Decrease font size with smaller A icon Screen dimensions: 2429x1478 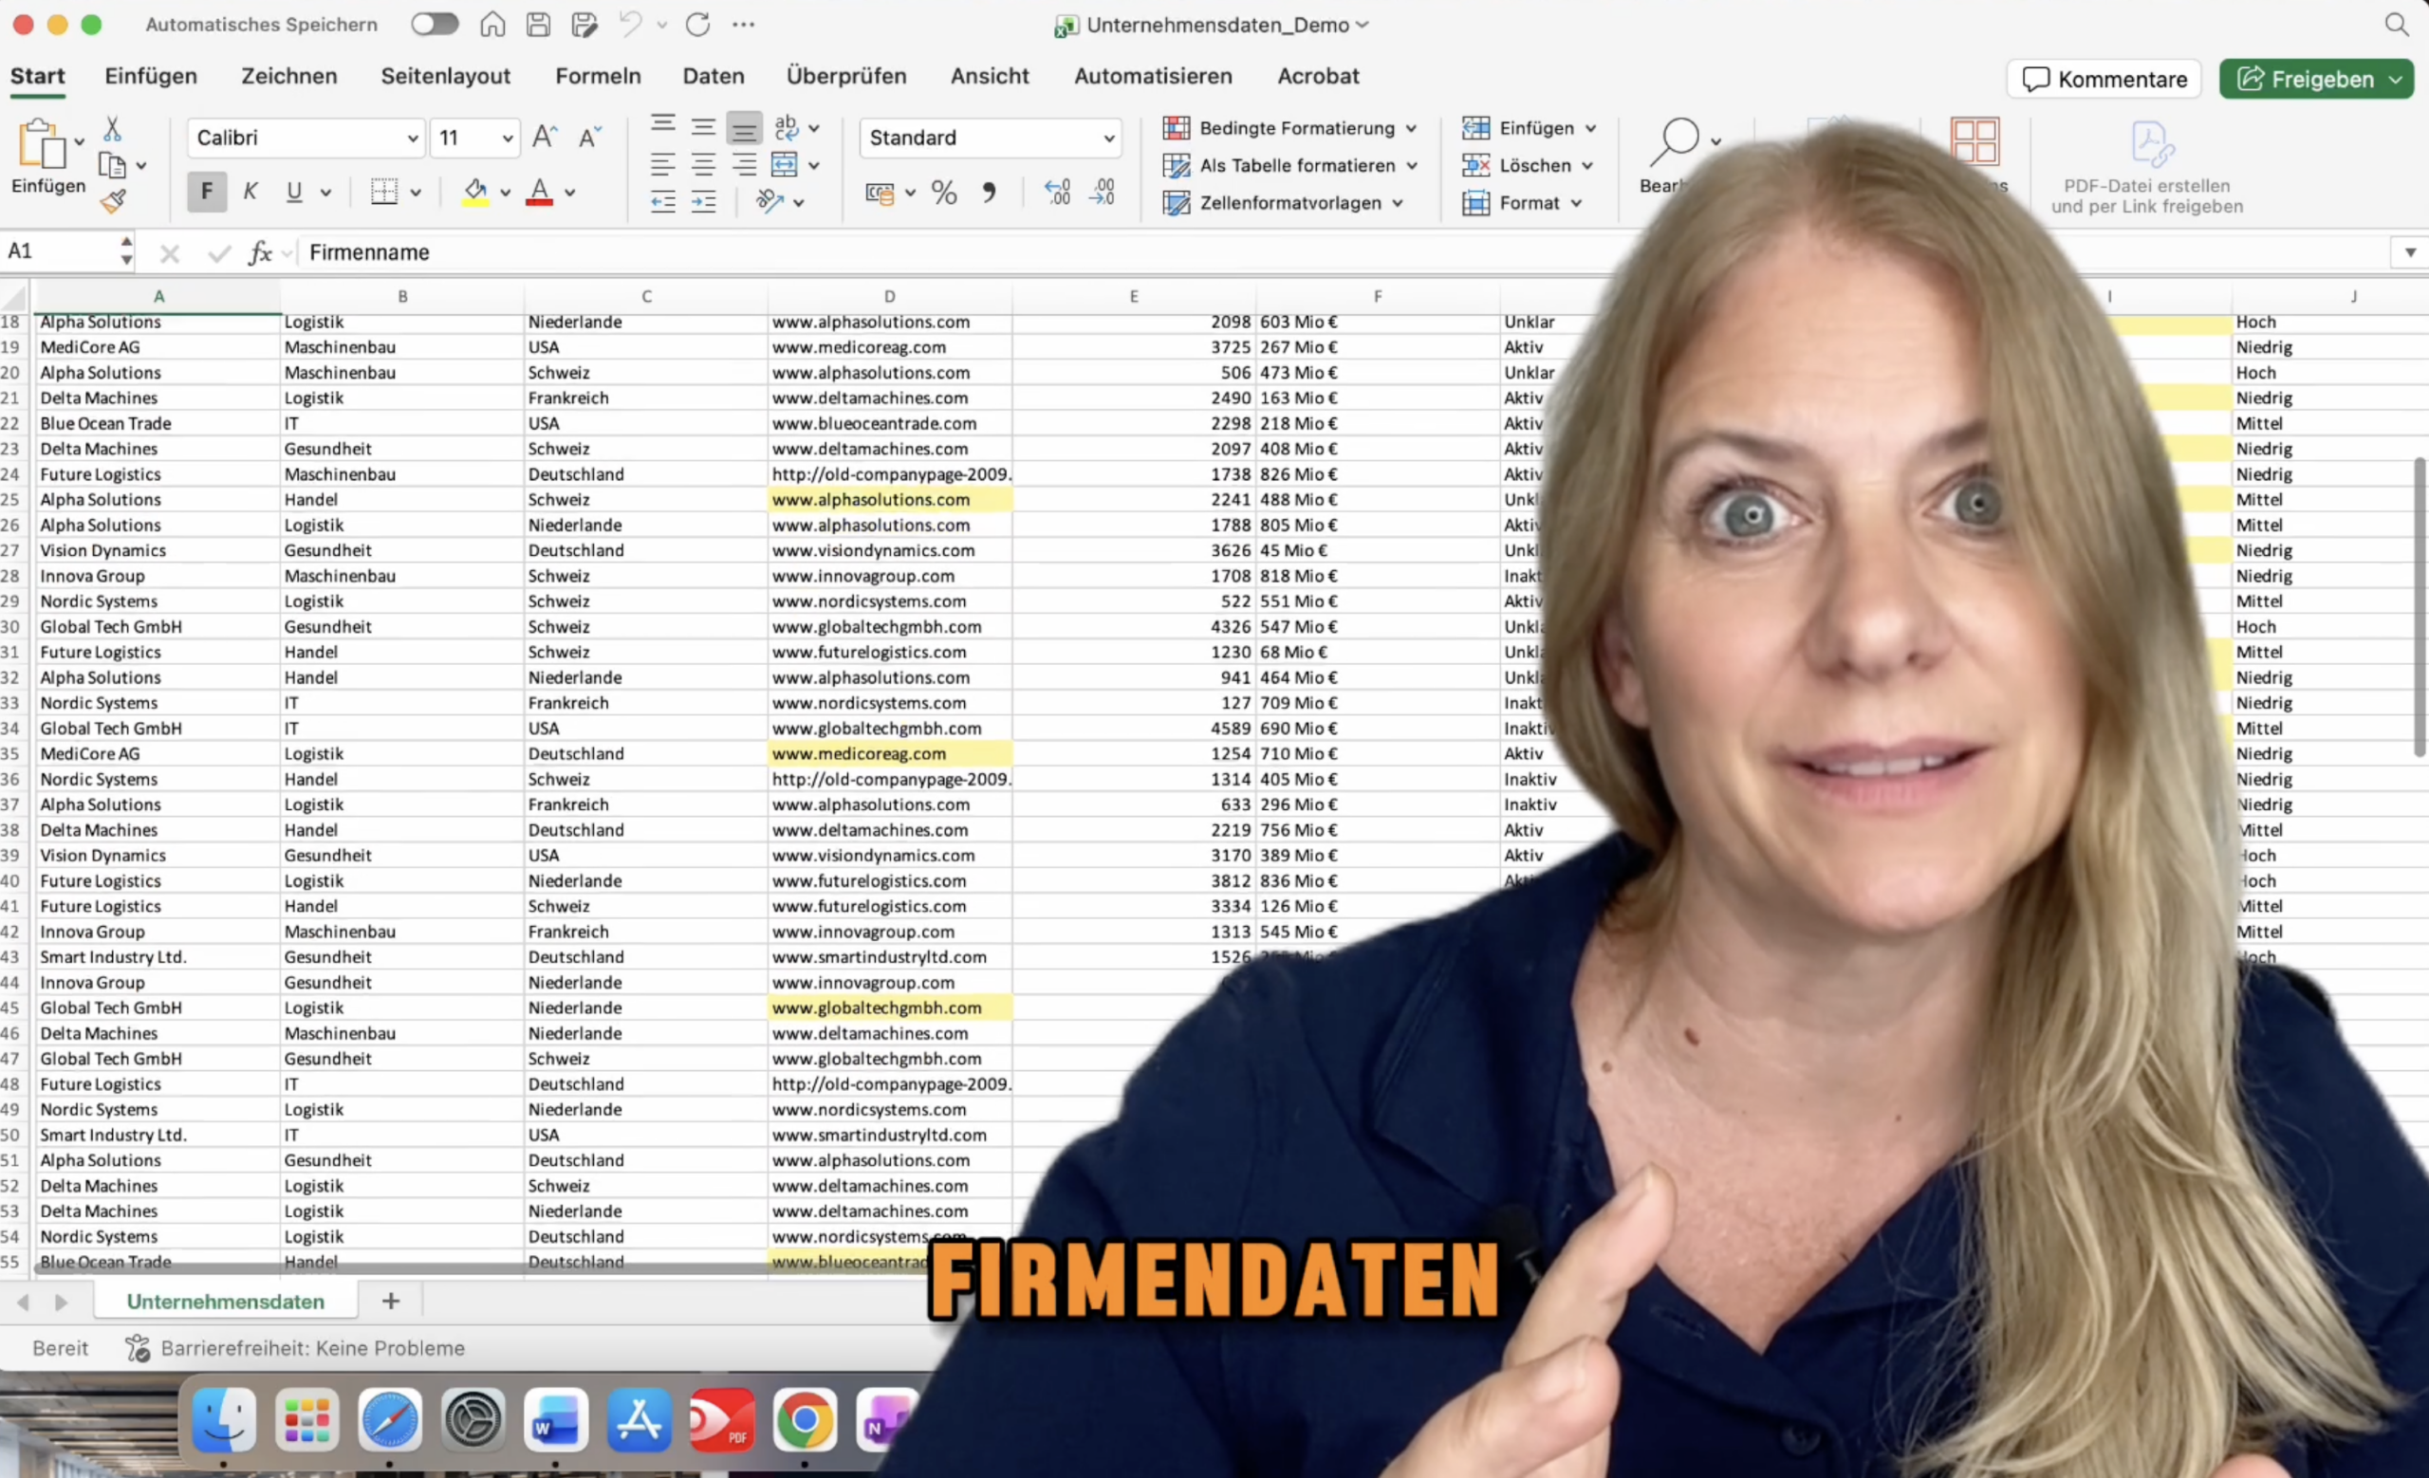pyautogui.click(x=589, y=137)
